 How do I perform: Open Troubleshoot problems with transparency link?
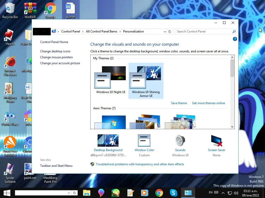[x=140, y=164]
